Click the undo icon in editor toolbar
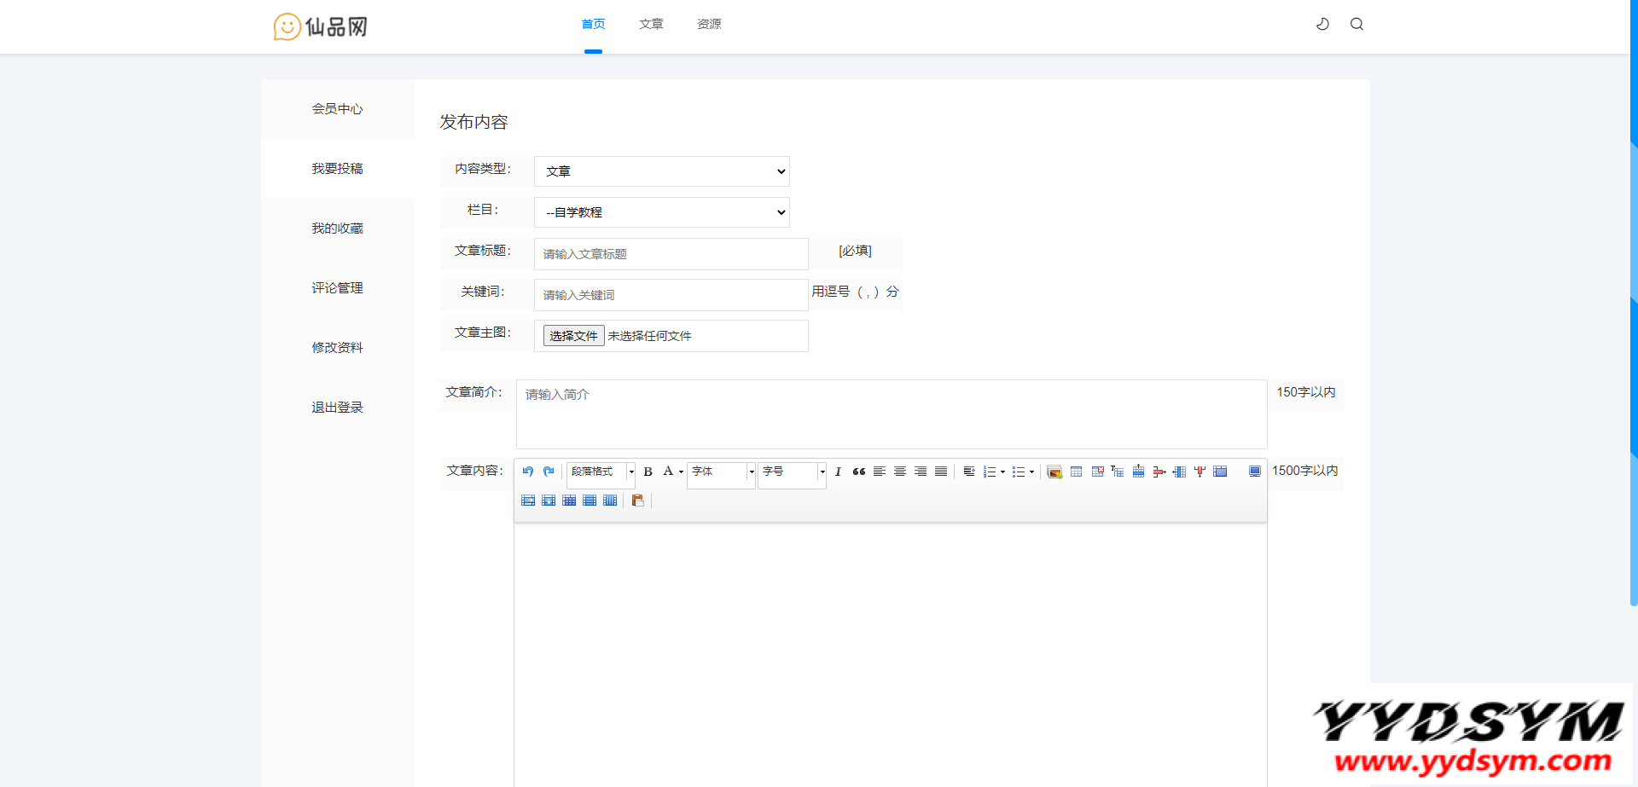The width and height of the screenshot is (1638, 787). tap(527, 472)
